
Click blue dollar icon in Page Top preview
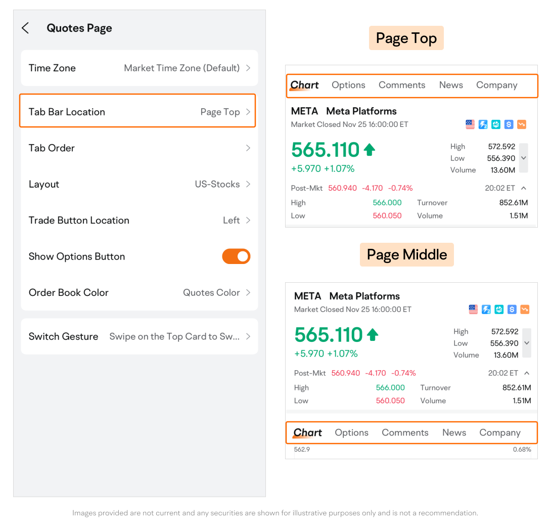point(509,124)
